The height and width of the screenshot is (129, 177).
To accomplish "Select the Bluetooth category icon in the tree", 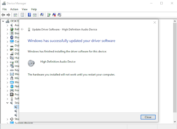I will point(12,37).
